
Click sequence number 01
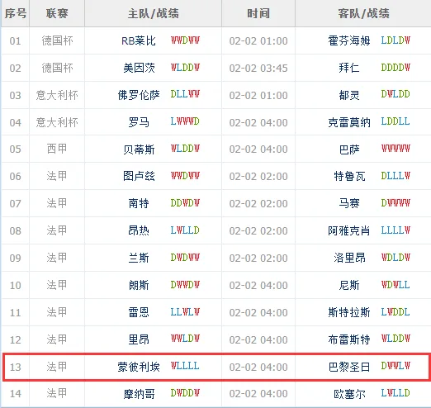point(15,41)
